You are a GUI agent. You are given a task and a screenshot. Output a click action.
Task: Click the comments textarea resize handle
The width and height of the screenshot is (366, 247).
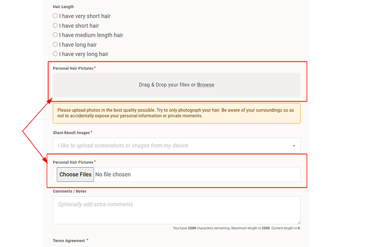tap(299, 222)
